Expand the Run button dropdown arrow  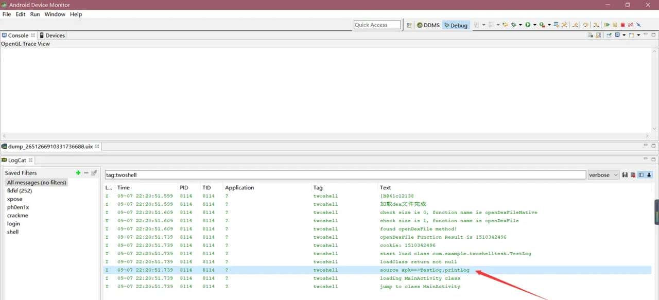click(x=534, y=25)
